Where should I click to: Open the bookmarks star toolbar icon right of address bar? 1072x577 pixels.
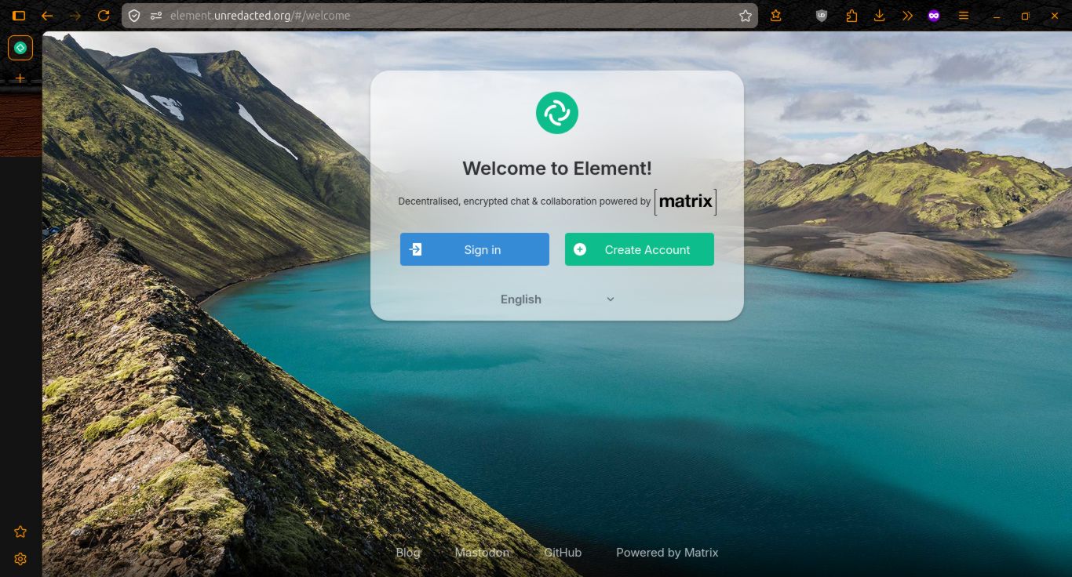[775, 16]
